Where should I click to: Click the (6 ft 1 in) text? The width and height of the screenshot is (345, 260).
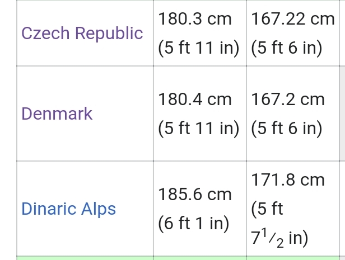(195, 224)
